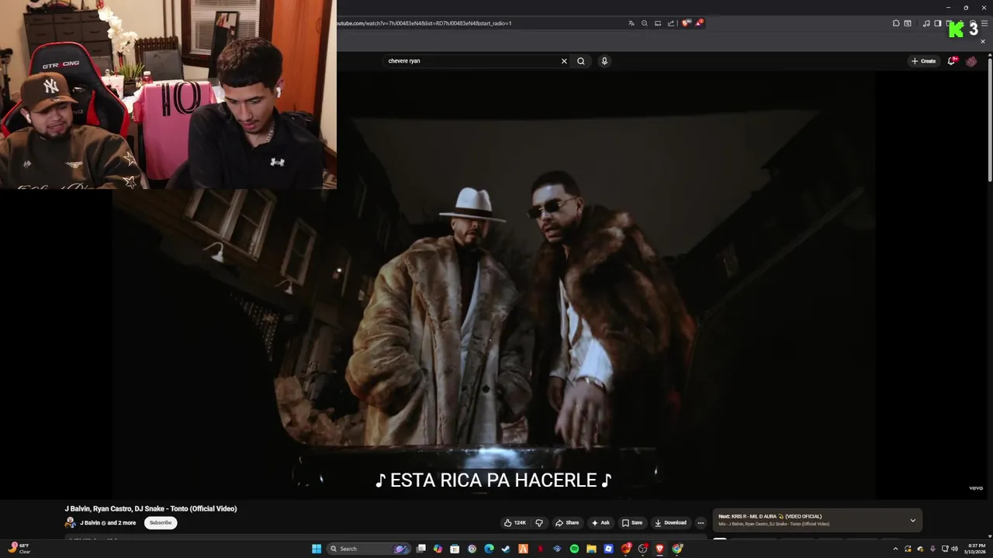
Task: Click the share page icon in address bar
Action: [671, 23]
